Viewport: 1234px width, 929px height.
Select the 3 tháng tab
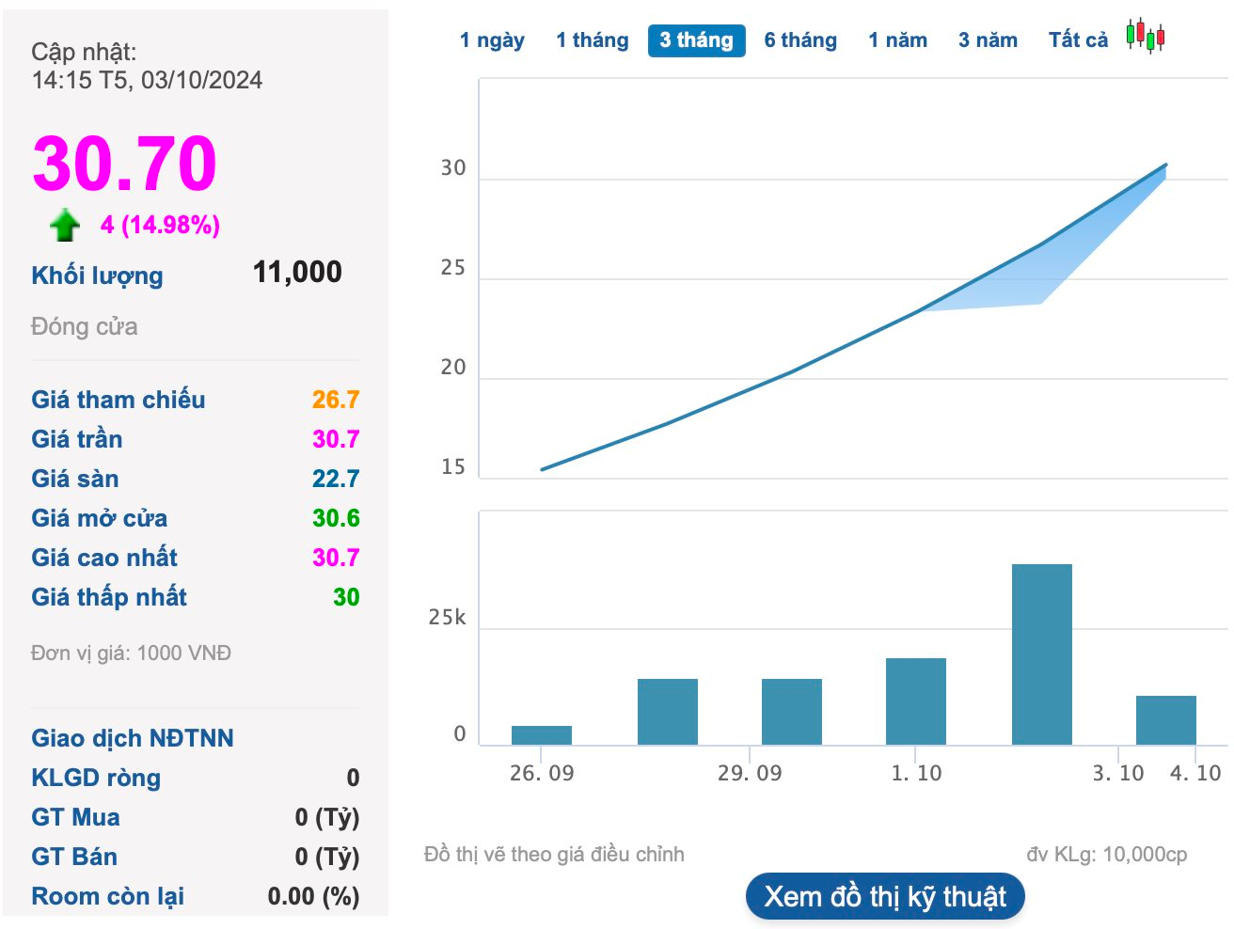click(x=696, y=40)
